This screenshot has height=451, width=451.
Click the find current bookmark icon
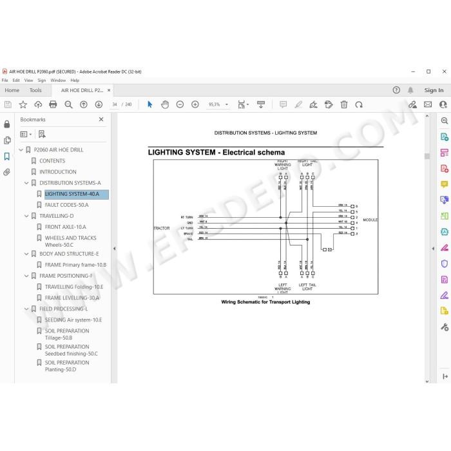click(42, 134)
